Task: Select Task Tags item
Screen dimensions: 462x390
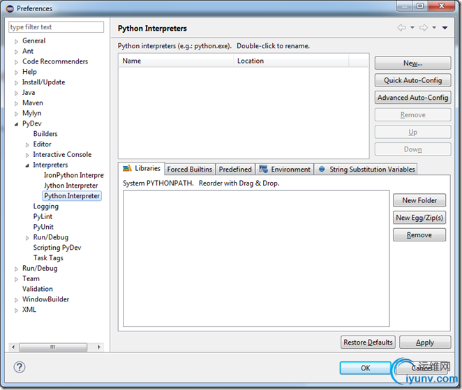Action: click(48, 257)
